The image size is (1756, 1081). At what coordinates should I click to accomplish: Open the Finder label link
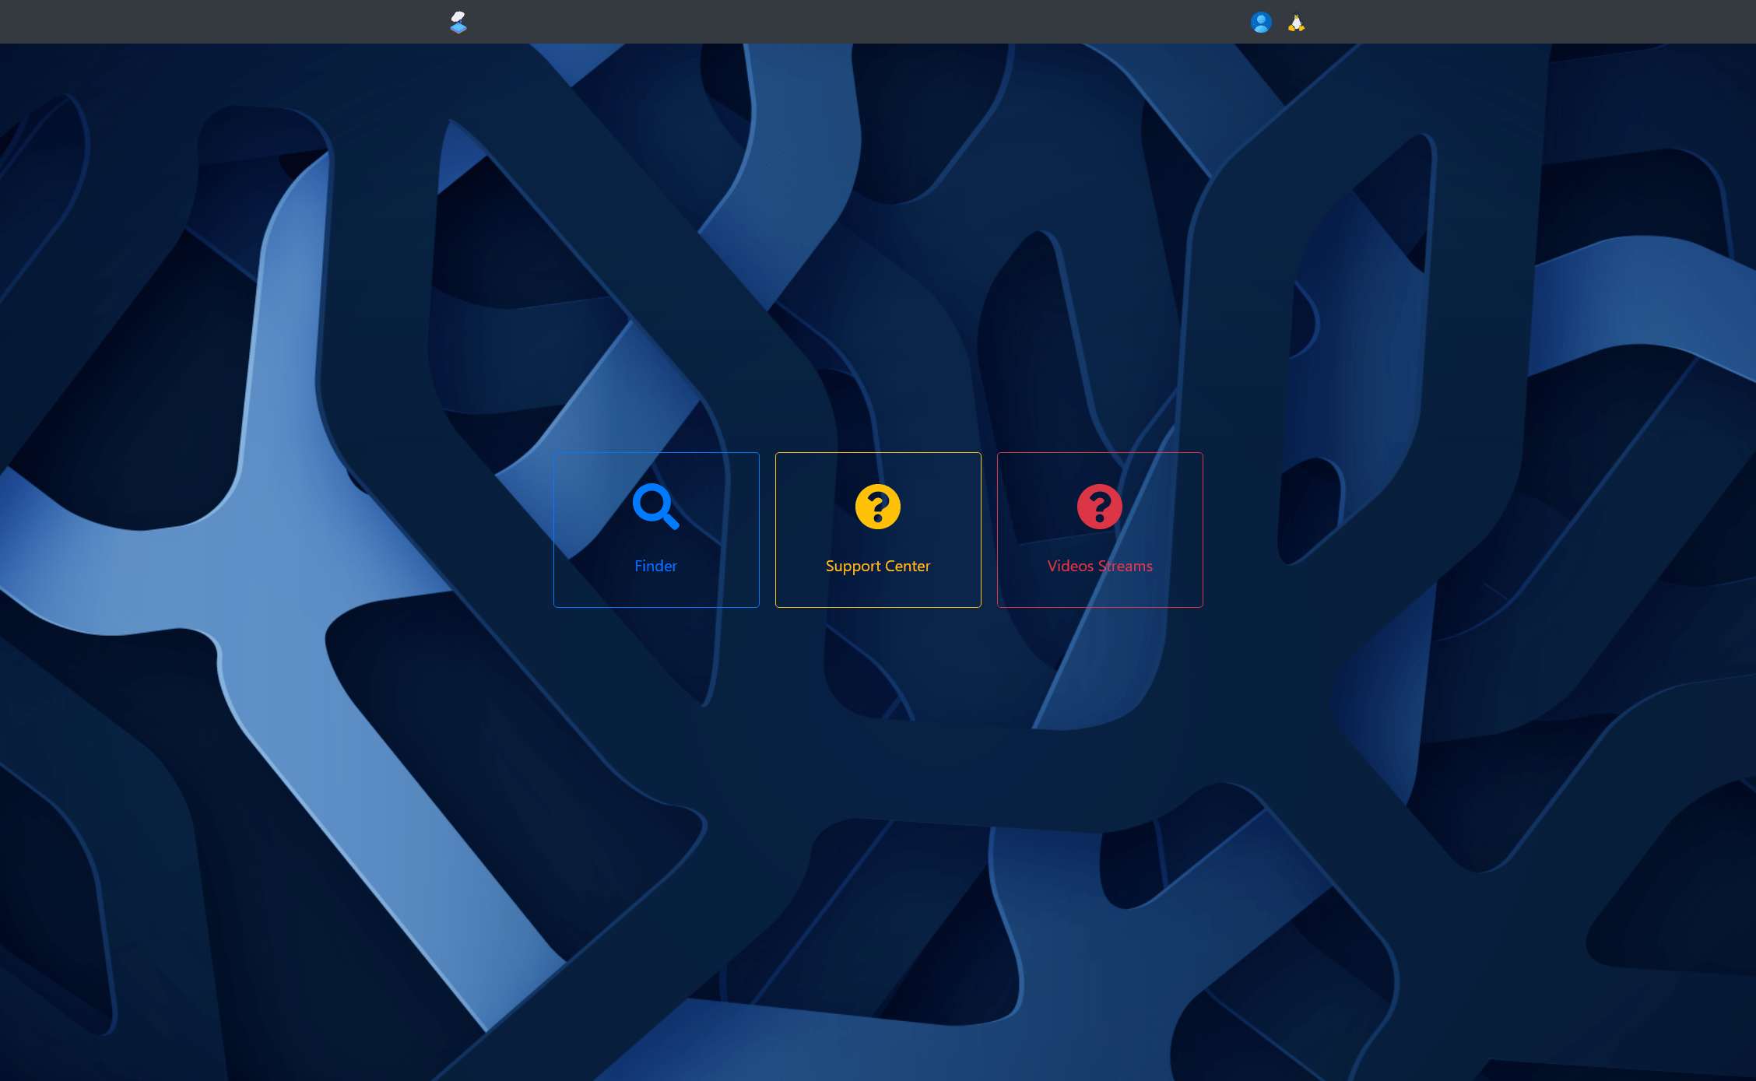tap(655, 566)
